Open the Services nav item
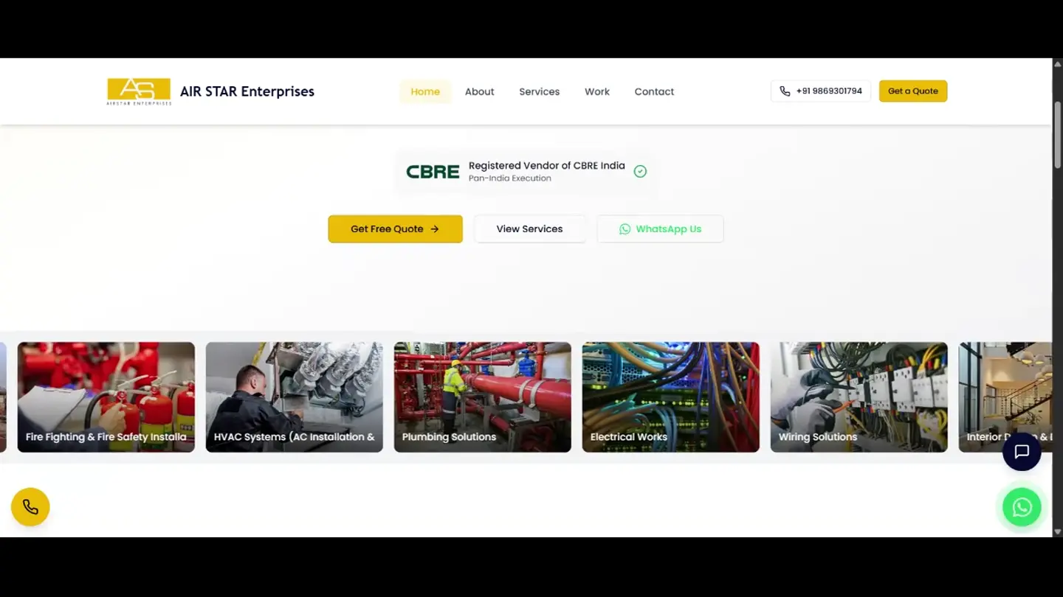Image resolution: width=1063 pixels, height=597 pixels. 539,91
